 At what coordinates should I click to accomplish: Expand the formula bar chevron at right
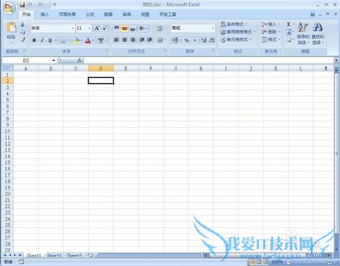coord(337,60)
